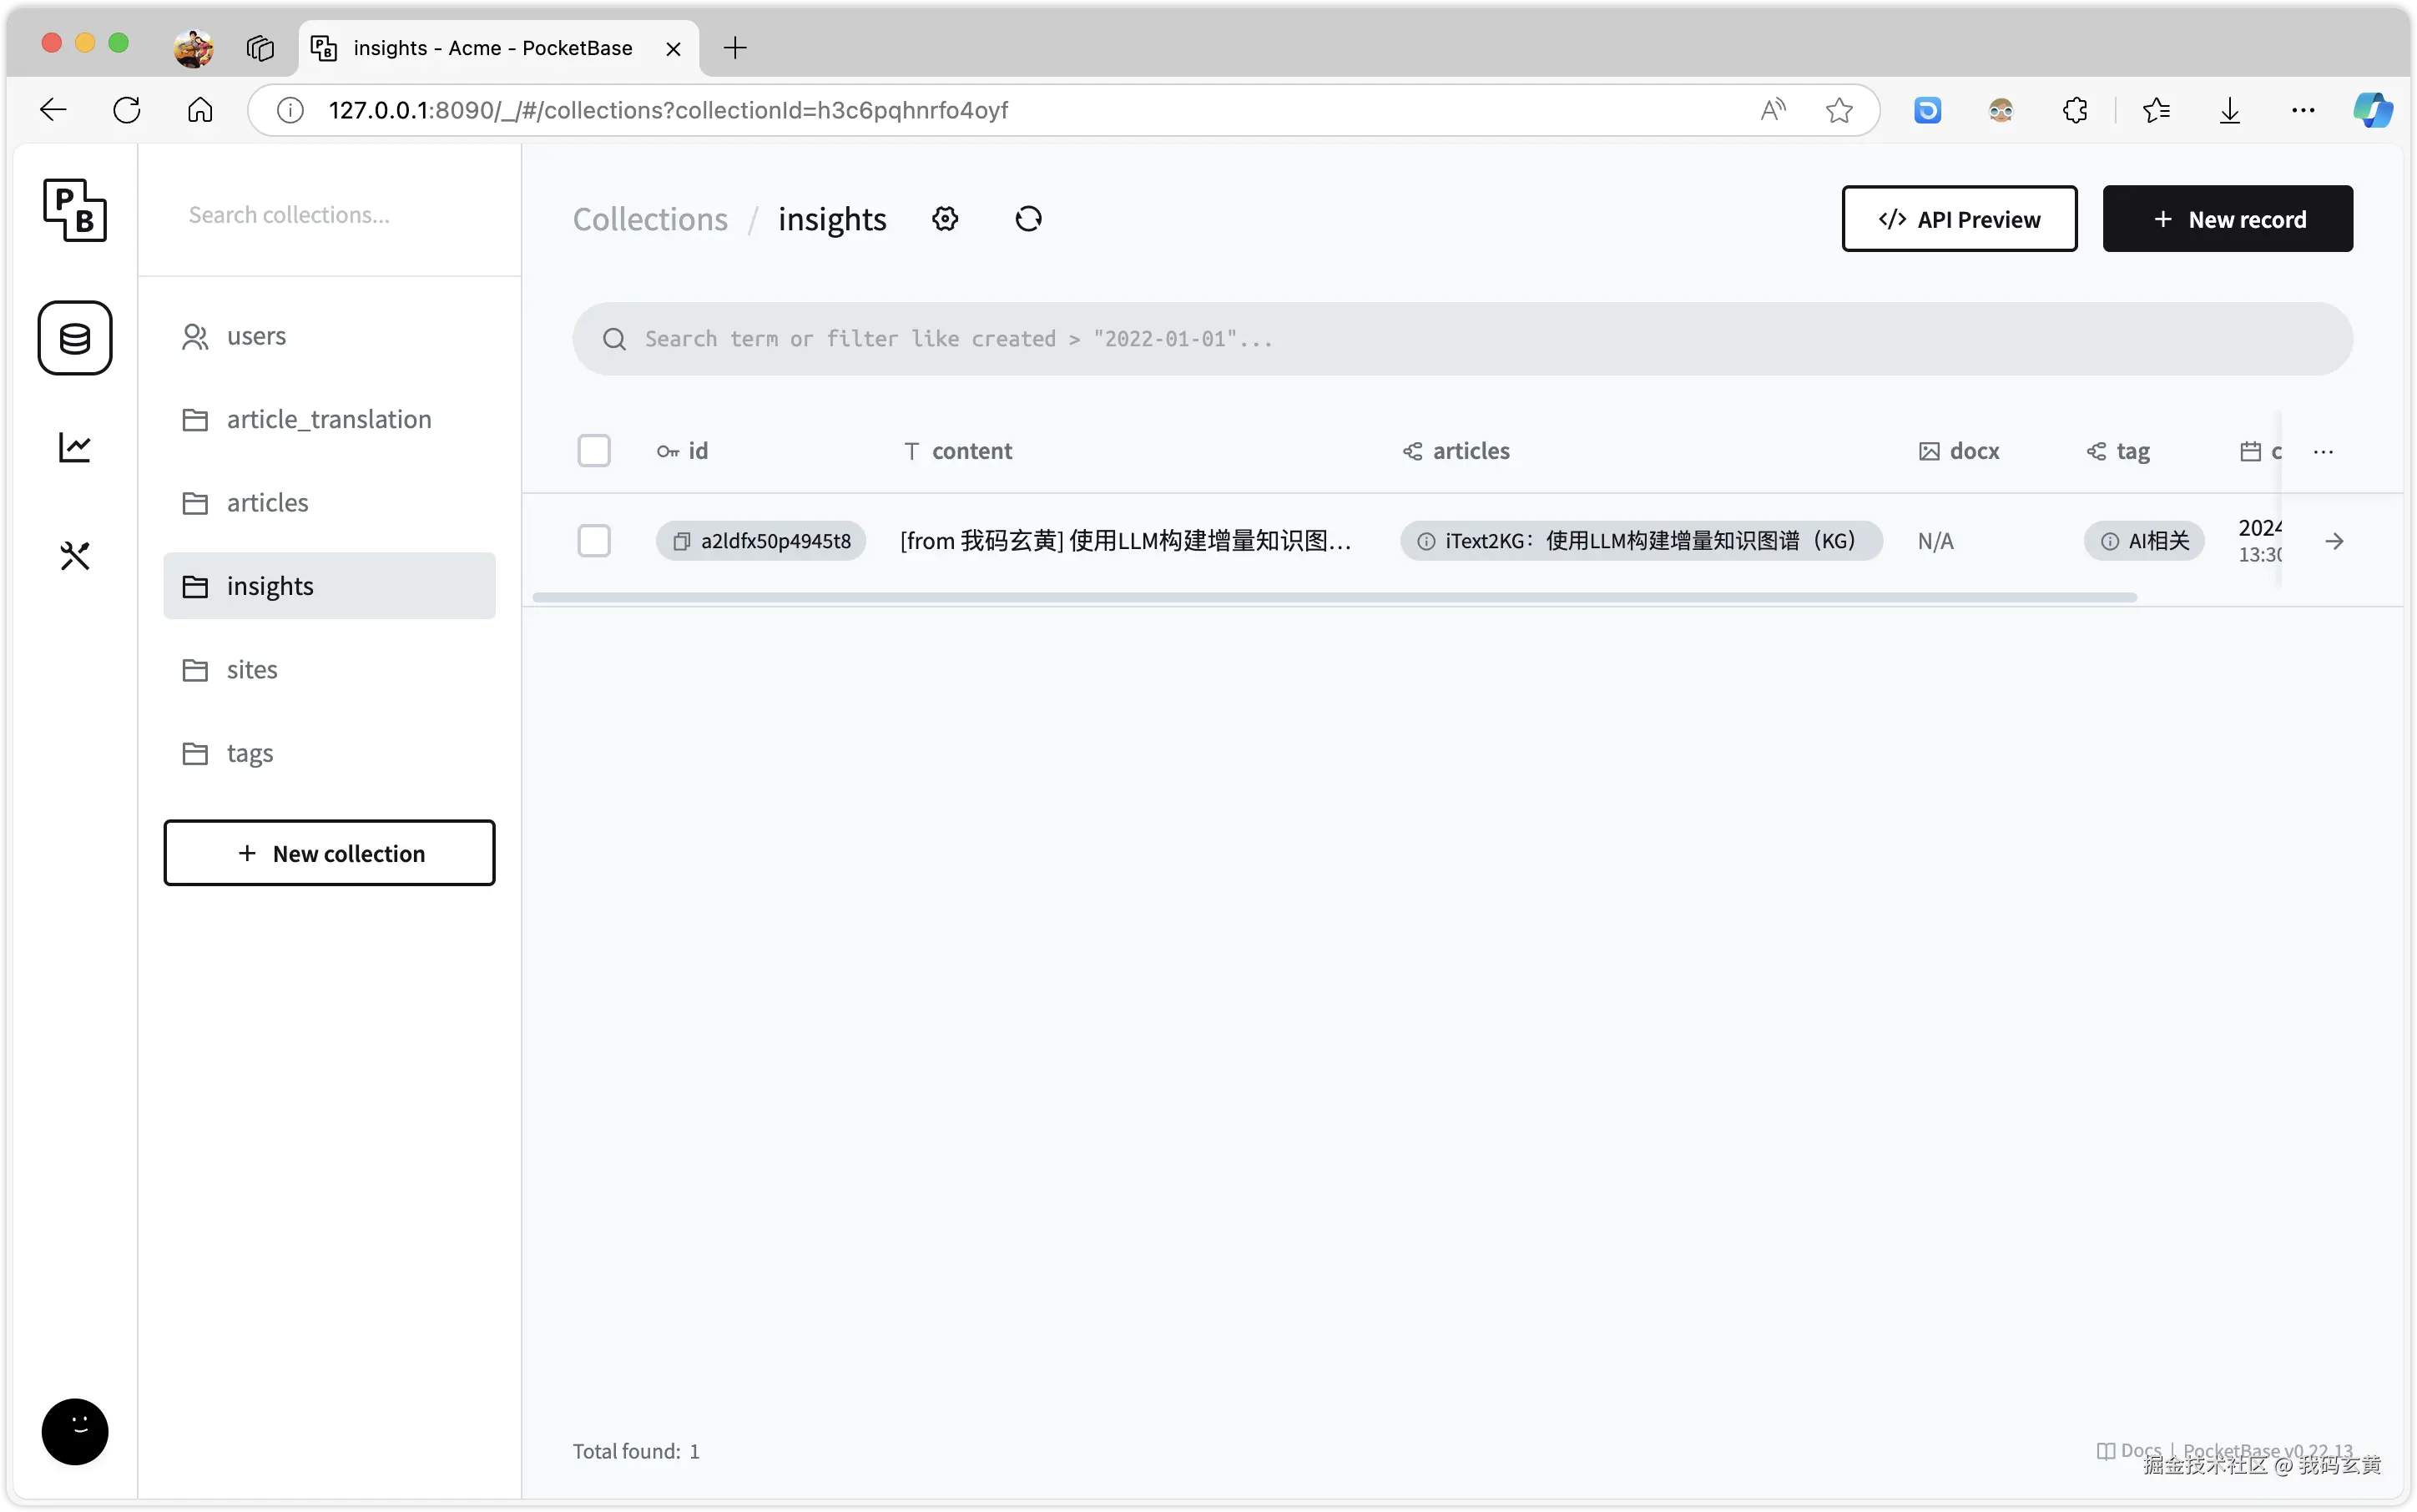Focus the record search filter field
Screen dimensions: 2417x1512
click(x=1462, y=339)
